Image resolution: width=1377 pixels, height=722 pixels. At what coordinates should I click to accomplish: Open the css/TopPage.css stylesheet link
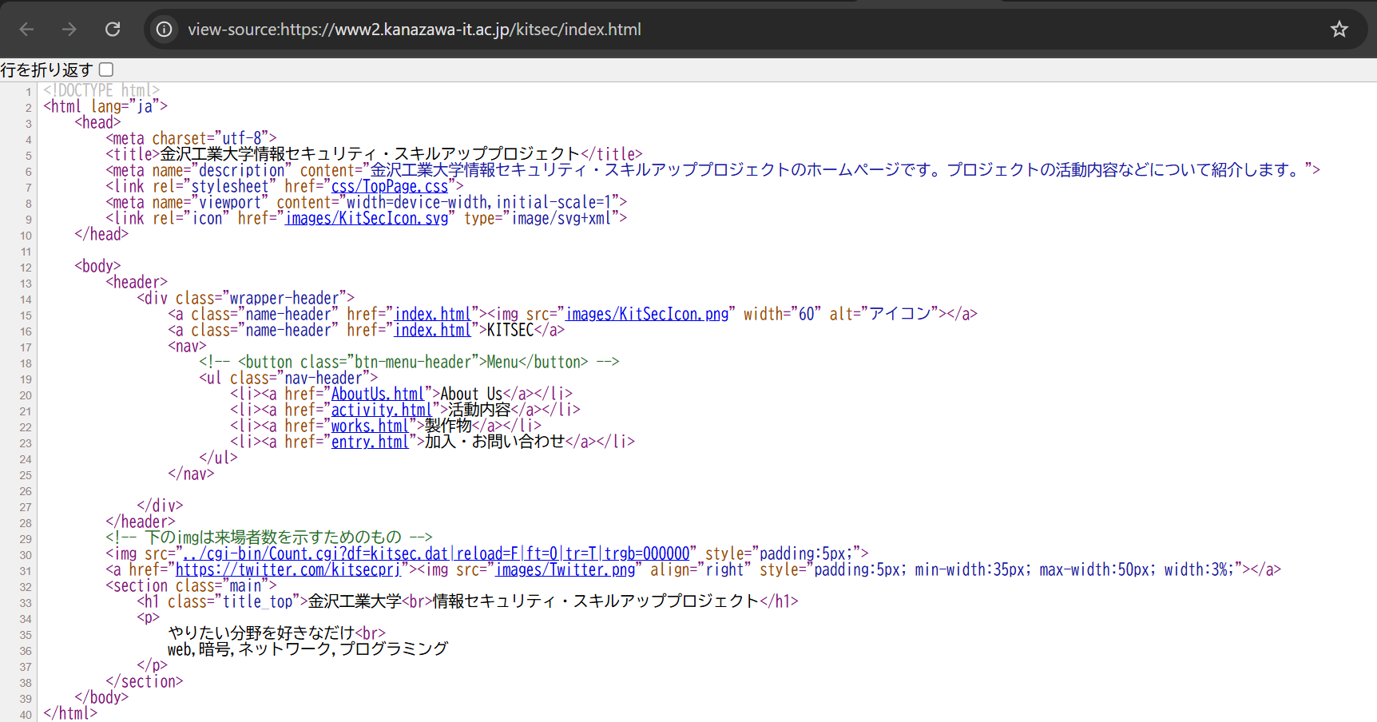coord(390,186)
